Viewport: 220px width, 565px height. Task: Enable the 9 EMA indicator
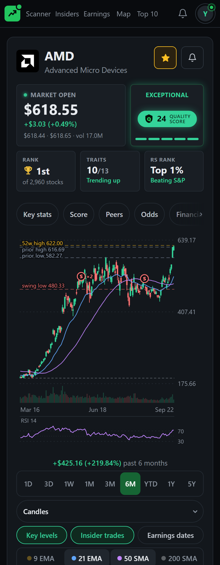click(x=41, y=559)
